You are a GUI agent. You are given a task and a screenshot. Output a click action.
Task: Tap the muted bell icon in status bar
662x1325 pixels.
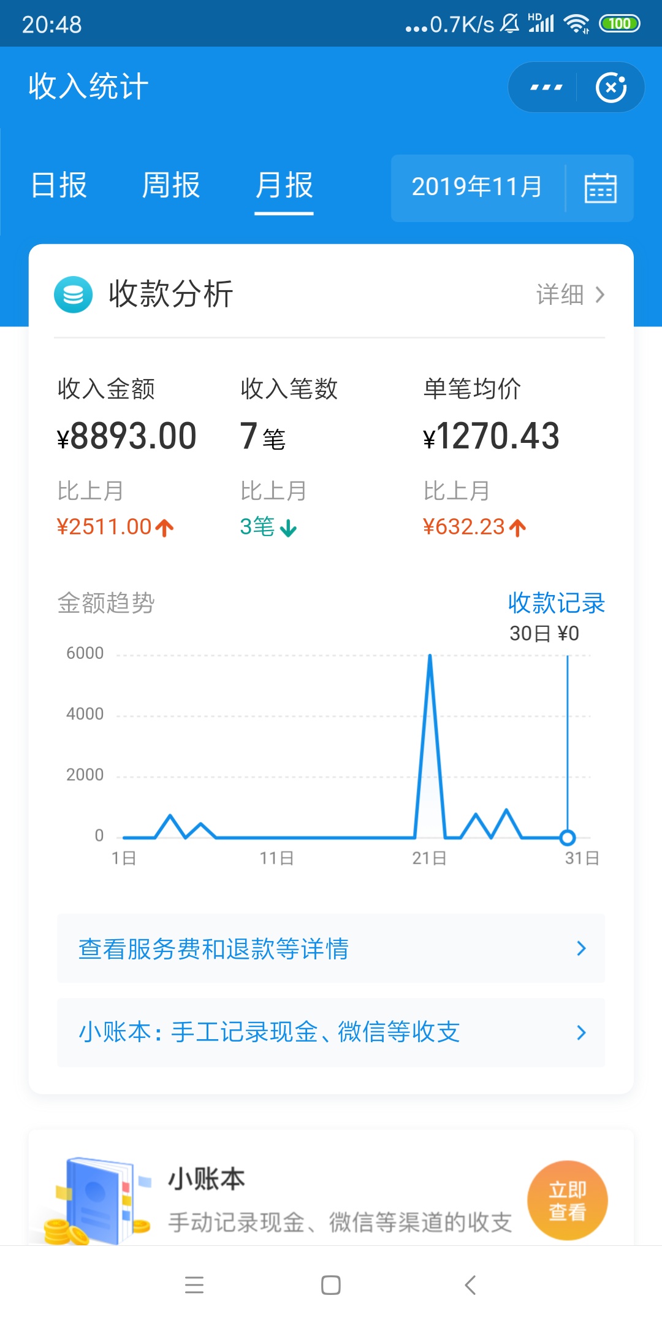(510, 24)
